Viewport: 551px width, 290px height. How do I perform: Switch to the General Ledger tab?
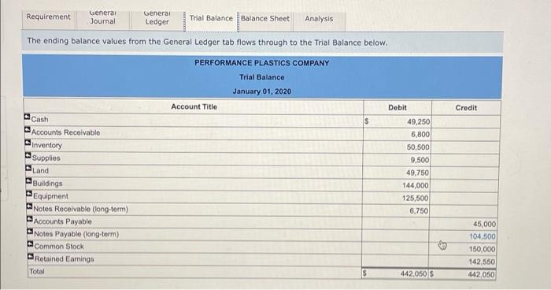(x=157, y=17)
